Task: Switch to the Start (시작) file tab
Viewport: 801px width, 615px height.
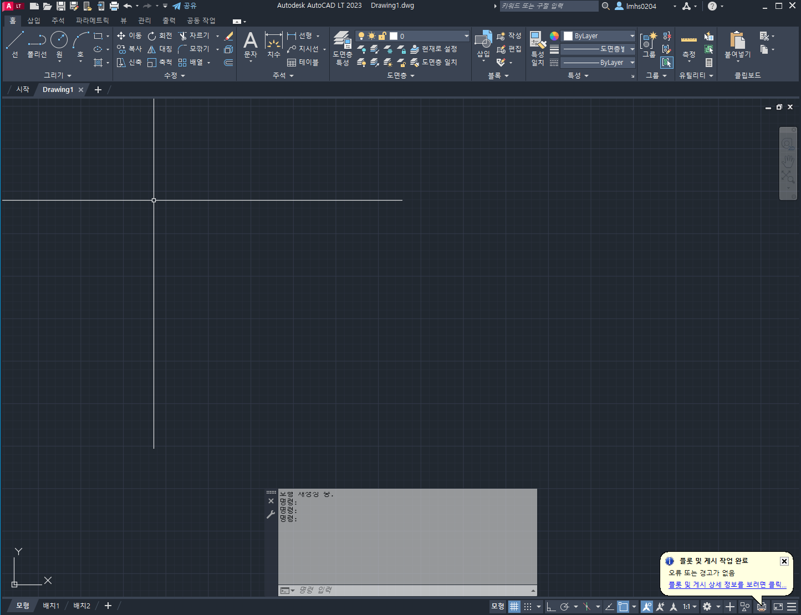Action: point(23,89)
